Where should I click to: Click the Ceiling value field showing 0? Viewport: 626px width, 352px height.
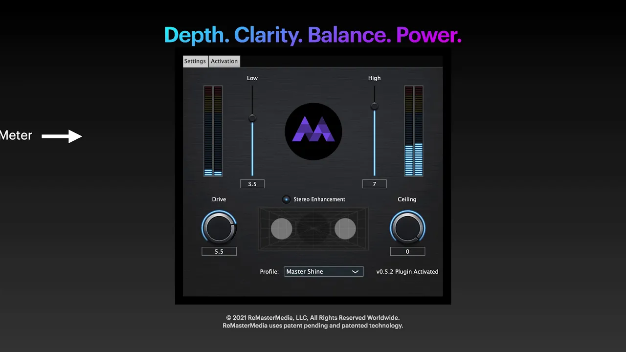coord(407,252)
